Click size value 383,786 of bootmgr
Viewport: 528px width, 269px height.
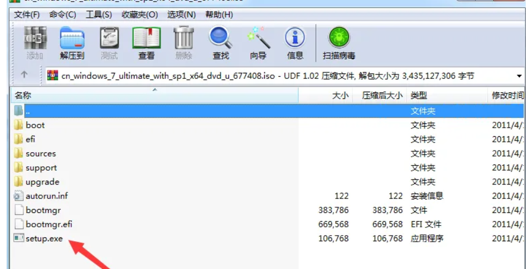pos(333,210)
